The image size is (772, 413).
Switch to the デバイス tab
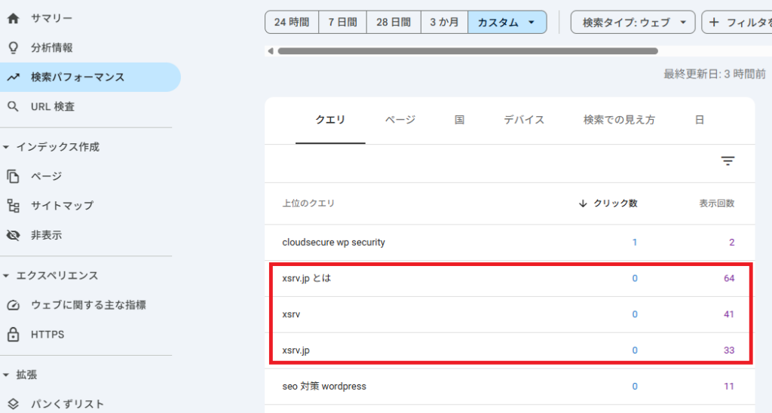tap(523, 120)
